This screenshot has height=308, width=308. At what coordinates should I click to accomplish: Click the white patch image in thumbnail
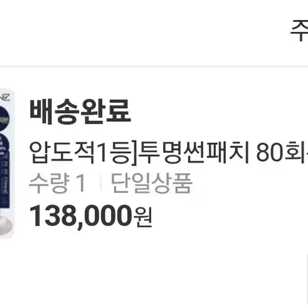click(x=6, y=226)
